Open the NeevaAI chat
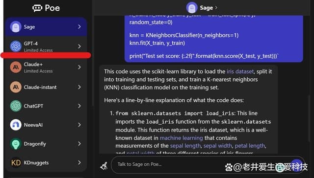Image resolution: width=314 pixels, height=178 pixels. [x=46, y=125]
